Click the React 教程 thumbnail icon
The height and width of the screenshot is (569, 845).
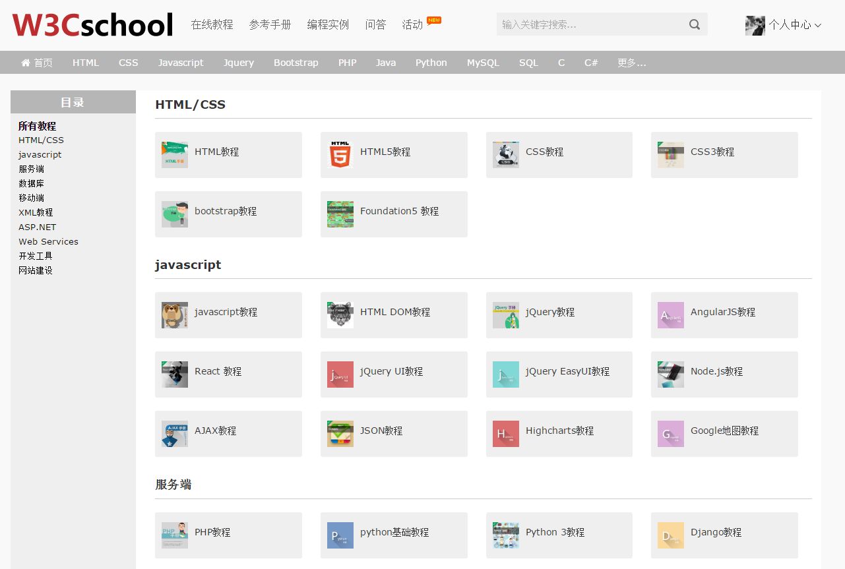(175, 374)
